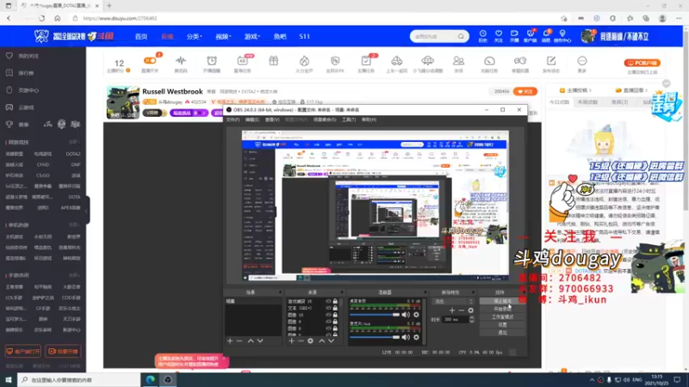Click orange PC客户端 button
689x387 pixels.
642,63
